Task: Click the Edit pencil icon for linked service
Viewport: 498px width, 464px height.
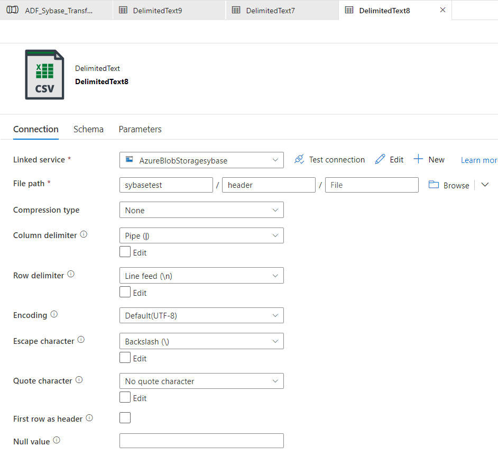Action: tap(380, 159)
